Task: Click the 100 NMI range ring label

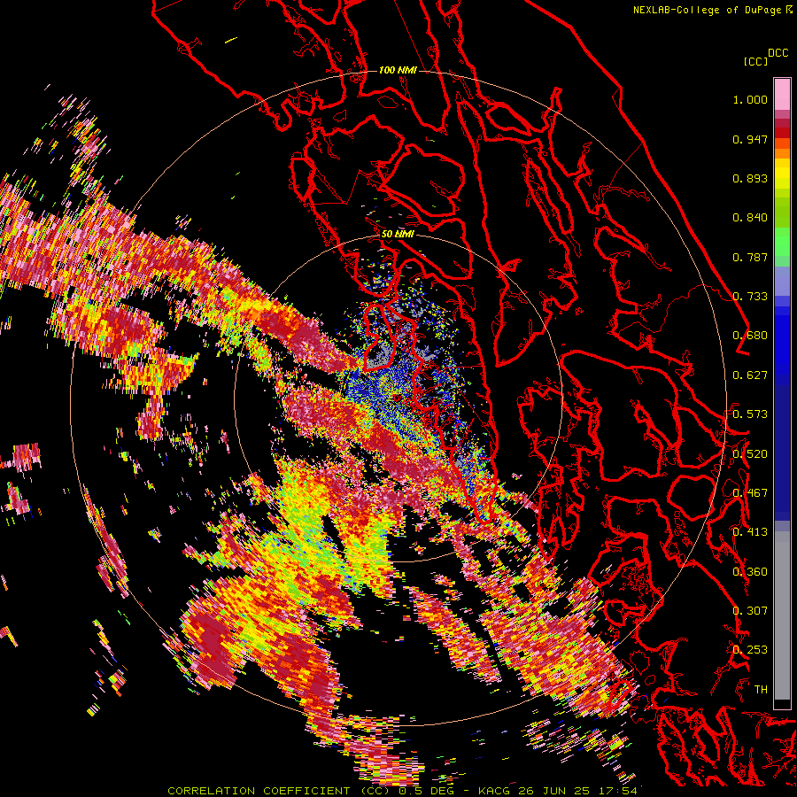Action: pos(398,70)
